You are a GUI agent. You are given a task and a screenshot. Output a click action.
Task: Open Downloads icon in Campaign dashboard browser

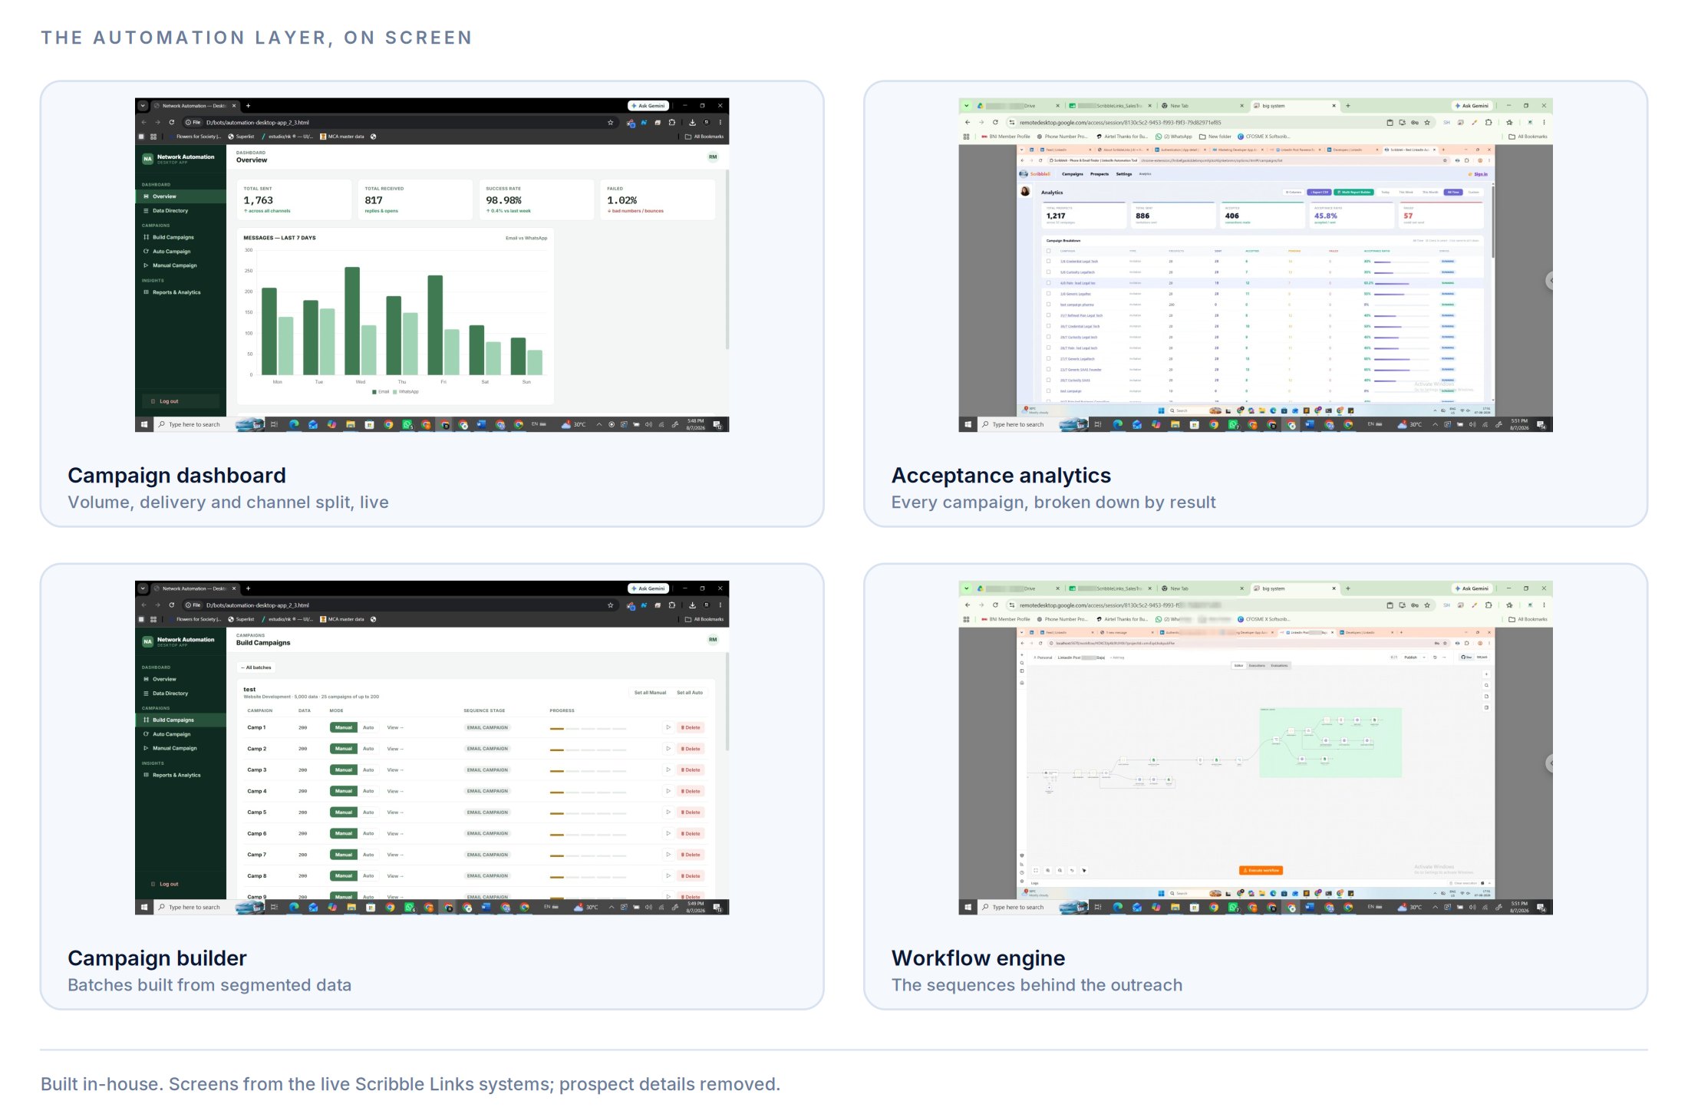[x=692, y=122]
